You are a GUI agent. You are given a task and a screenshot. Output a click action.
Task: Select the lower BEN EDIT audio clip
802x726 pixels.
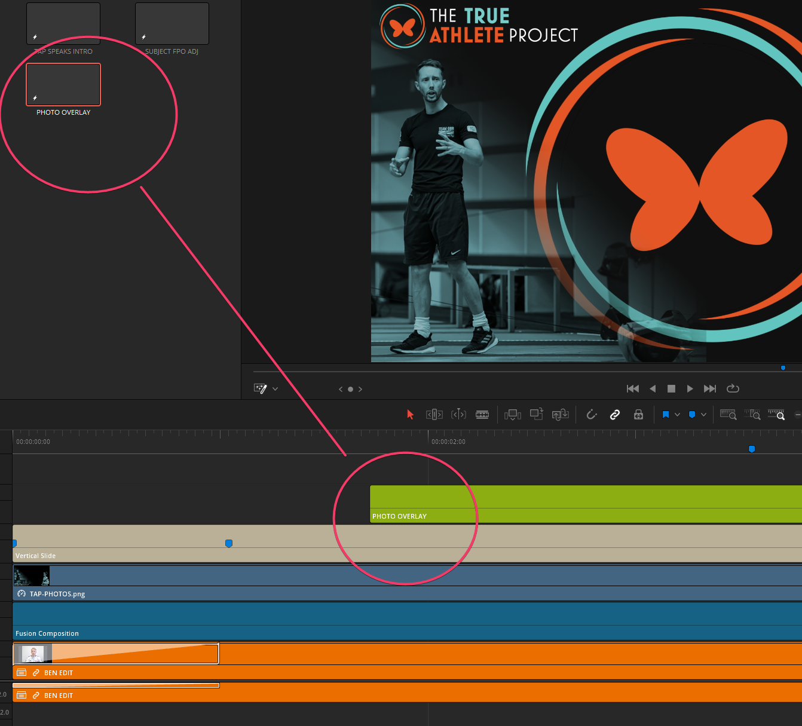pos(407,692)
